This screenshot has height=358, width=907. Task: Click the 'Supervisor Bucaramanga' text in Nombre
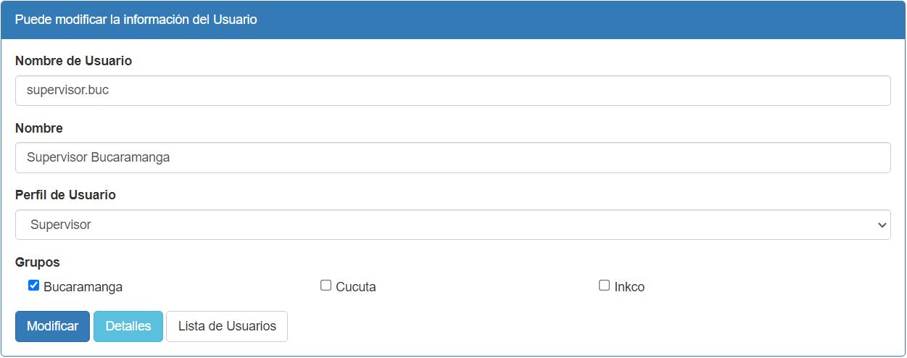pos(98,157)
